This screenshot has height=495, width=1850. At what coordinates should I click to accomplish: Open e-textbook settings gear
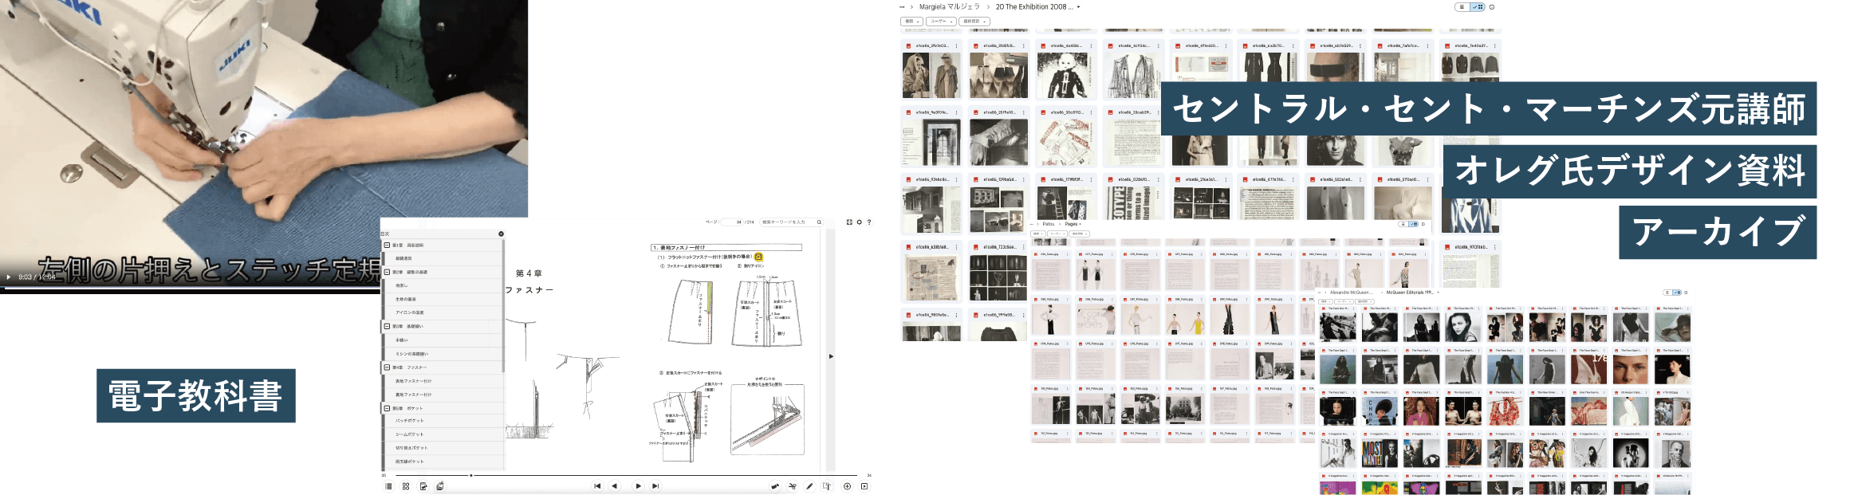pos(859,222)
